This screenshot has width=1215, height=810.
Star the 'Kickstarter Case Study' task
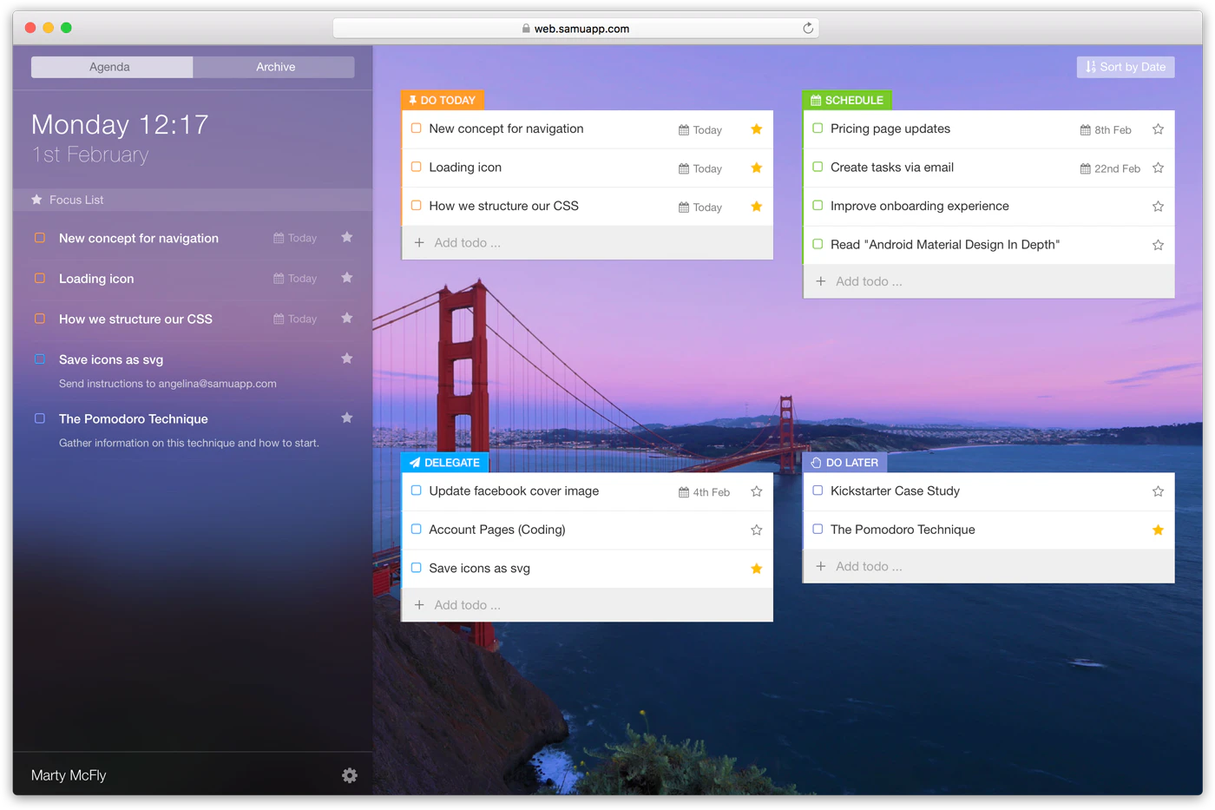click(x=1158, y=491)
